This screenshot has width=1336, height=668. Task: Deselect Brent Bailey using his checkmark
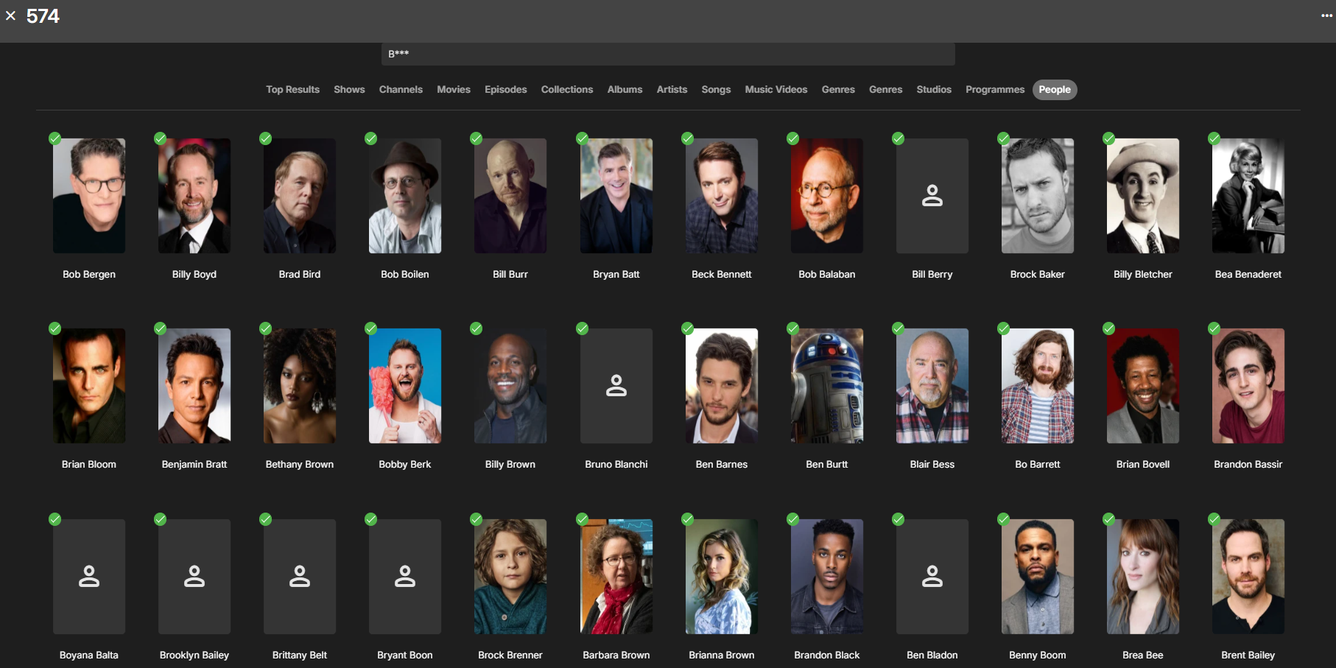coord(1214,519)
